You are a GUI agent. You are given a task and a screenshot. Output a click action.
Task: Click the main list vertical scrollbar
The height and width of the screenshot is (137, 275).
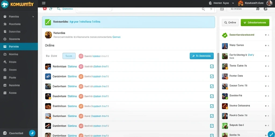pos(218,94)
